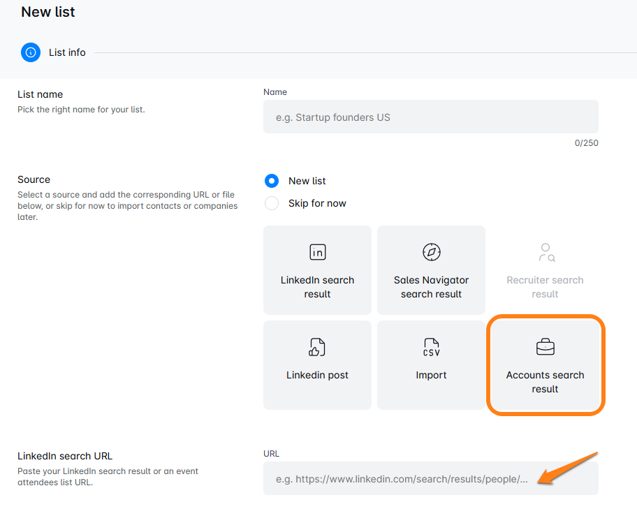
Task: Click the Recruiter person-search icon
Action: 546,252
